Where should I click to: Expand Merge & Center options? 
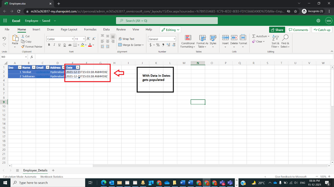point(143,45)
